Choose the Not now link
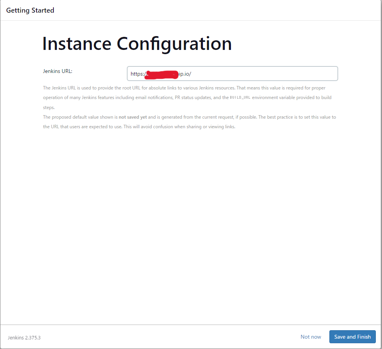 311,337
